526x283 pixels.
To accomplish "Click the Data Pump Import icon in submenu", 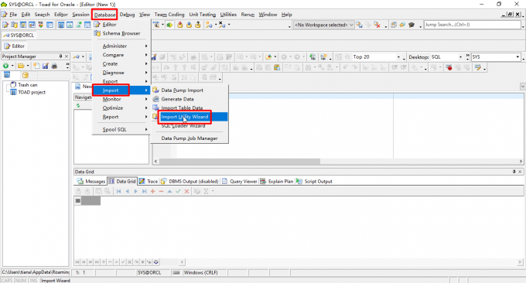I will coord(155,90).
